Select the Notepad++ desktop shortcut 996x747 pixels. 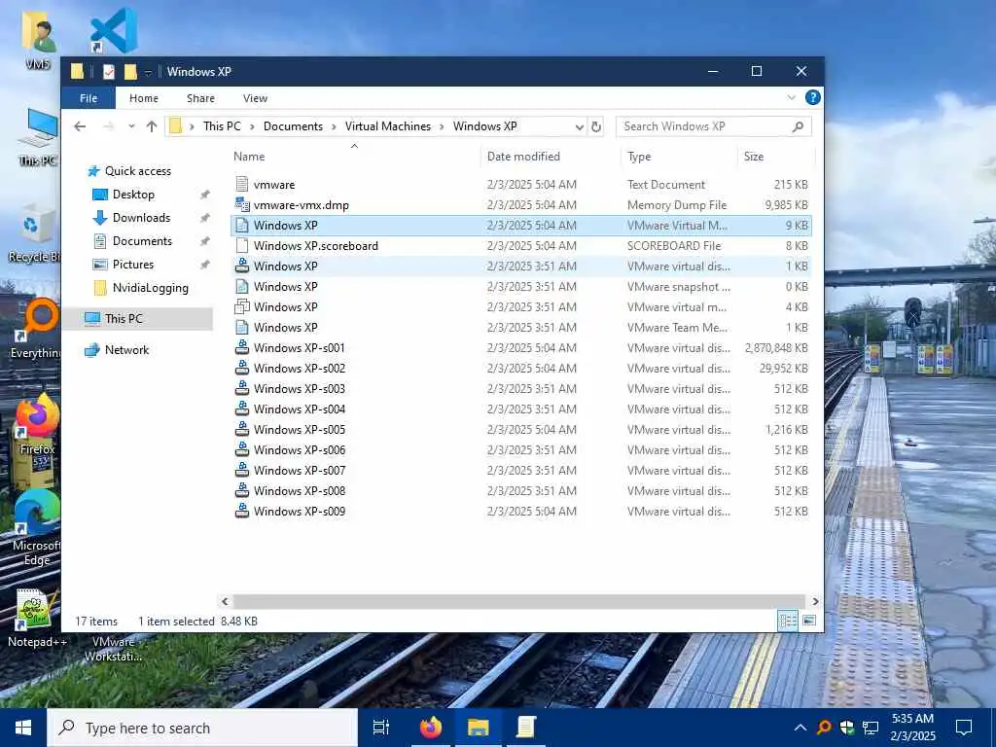(37, 618)
